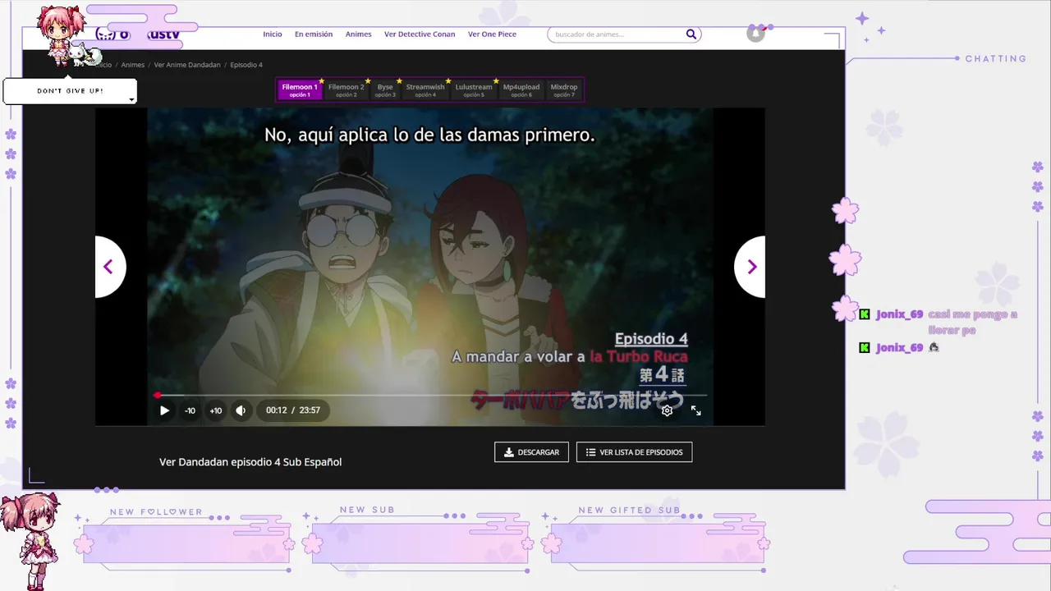Open Ver Detective Conan link
Screen dimensions: 1051x591
(x=420, y=34)
